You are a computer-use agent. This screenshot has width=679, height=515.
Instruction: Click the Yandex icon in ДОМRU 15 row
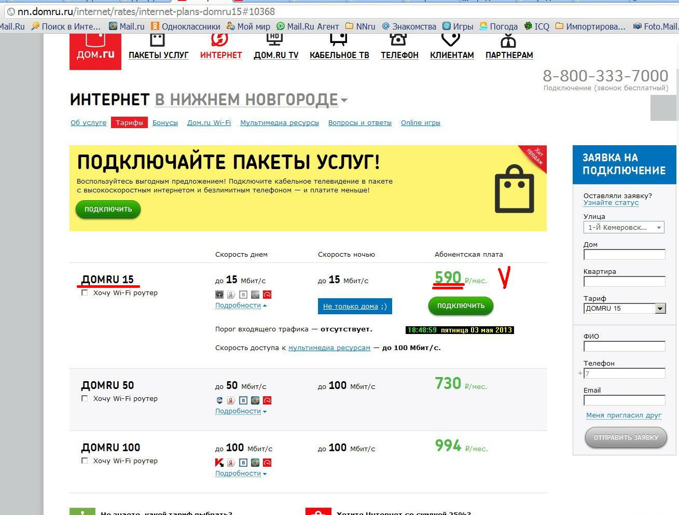tap(231, 295)
